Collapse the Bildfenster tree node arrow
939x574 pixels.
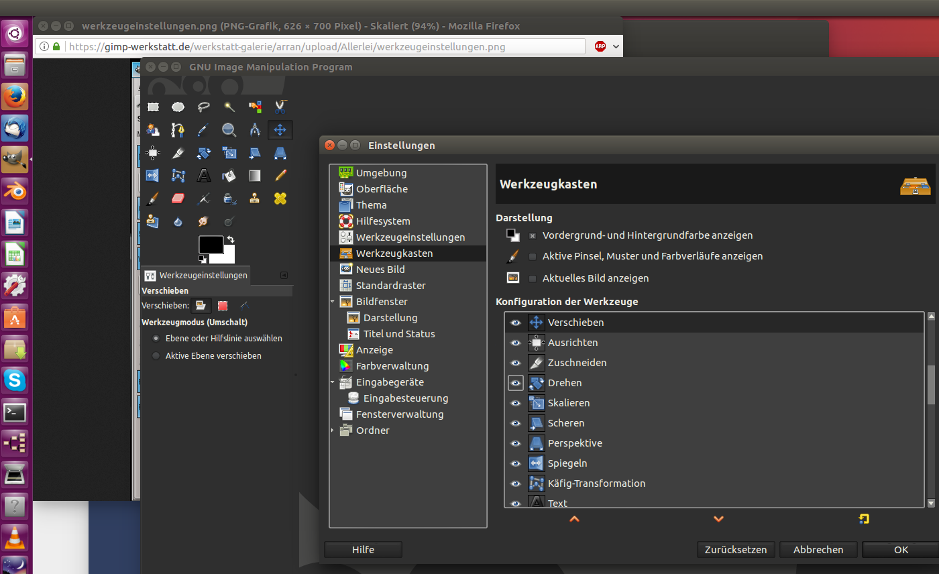[333, 302]
